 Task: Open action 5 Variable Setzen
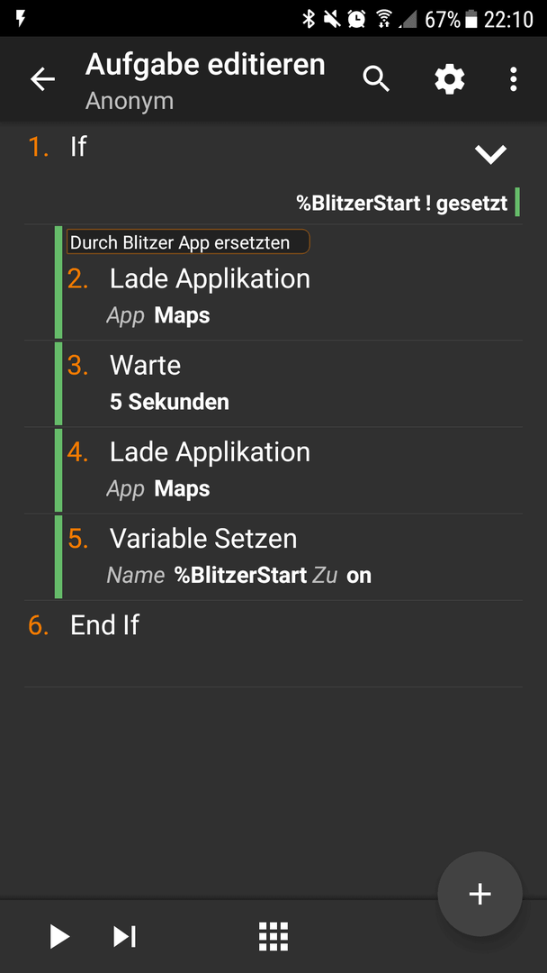pyautogui.click(x=288, y=557)
